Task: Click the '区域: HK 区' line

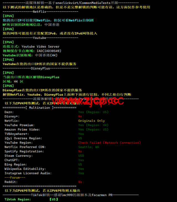Action: pyautogui.click(x=13, y=81)
